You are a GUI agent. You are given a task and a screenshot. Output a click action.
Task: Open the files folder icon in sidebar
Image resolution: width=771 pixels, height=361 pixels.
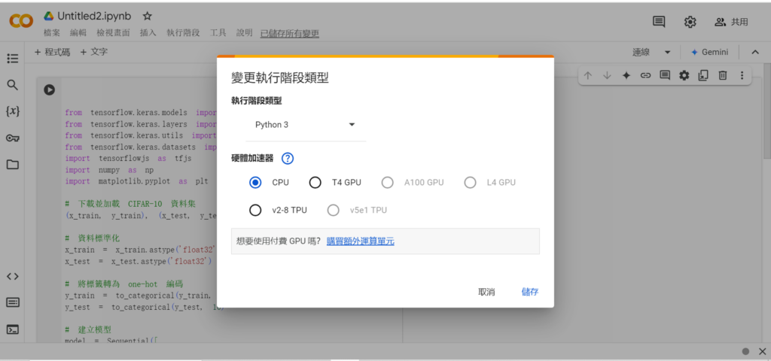[x=13, y=165]
